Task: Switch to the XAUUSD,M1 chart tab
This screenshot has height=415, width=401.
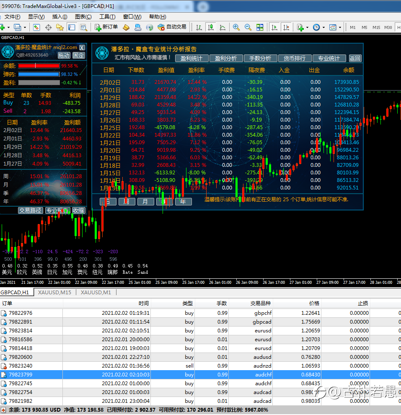Action: tap(96, 293)
